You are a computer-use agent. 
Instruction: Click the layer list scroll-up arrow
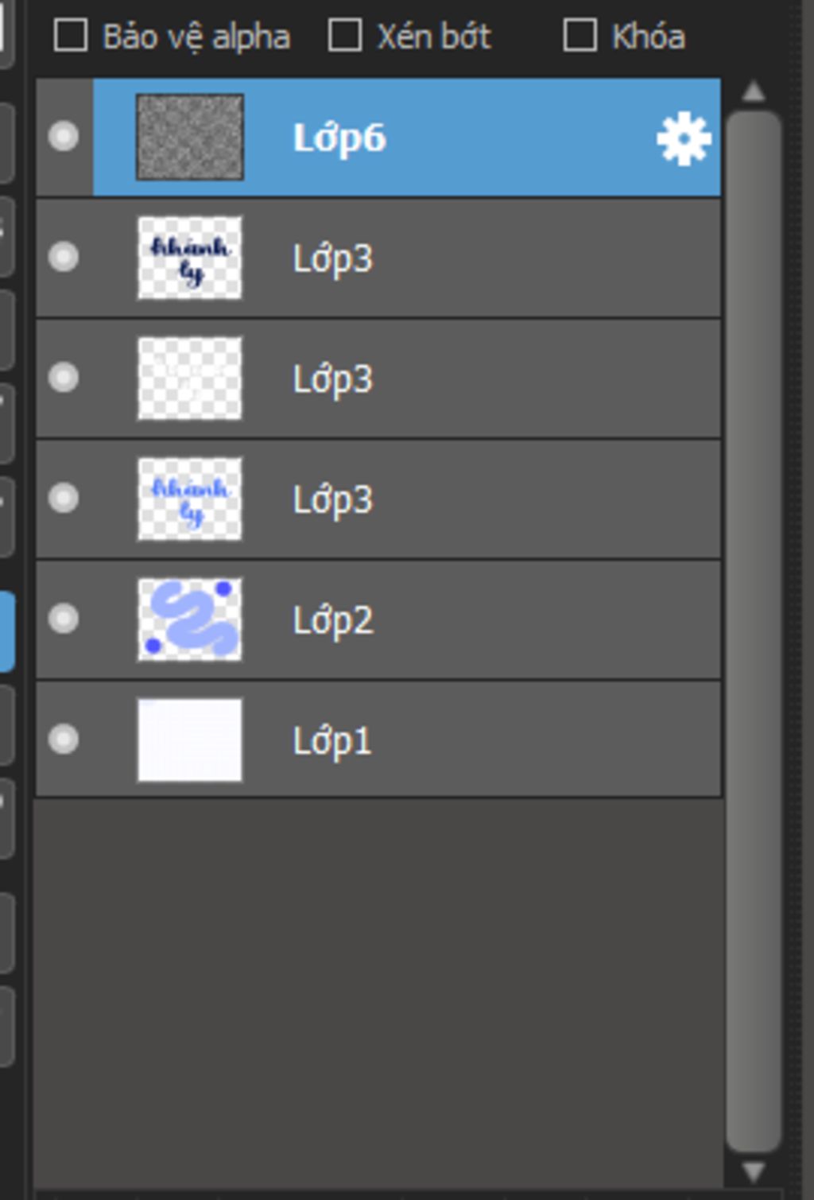pos(753,92)
